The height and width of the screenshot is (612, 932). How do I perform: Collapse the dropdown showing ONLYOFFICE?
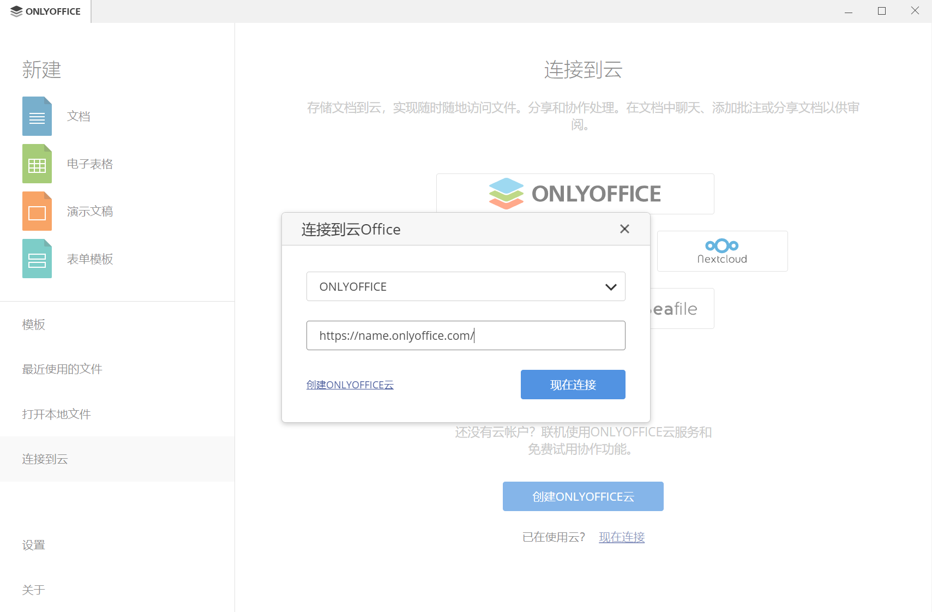point(610,286)
